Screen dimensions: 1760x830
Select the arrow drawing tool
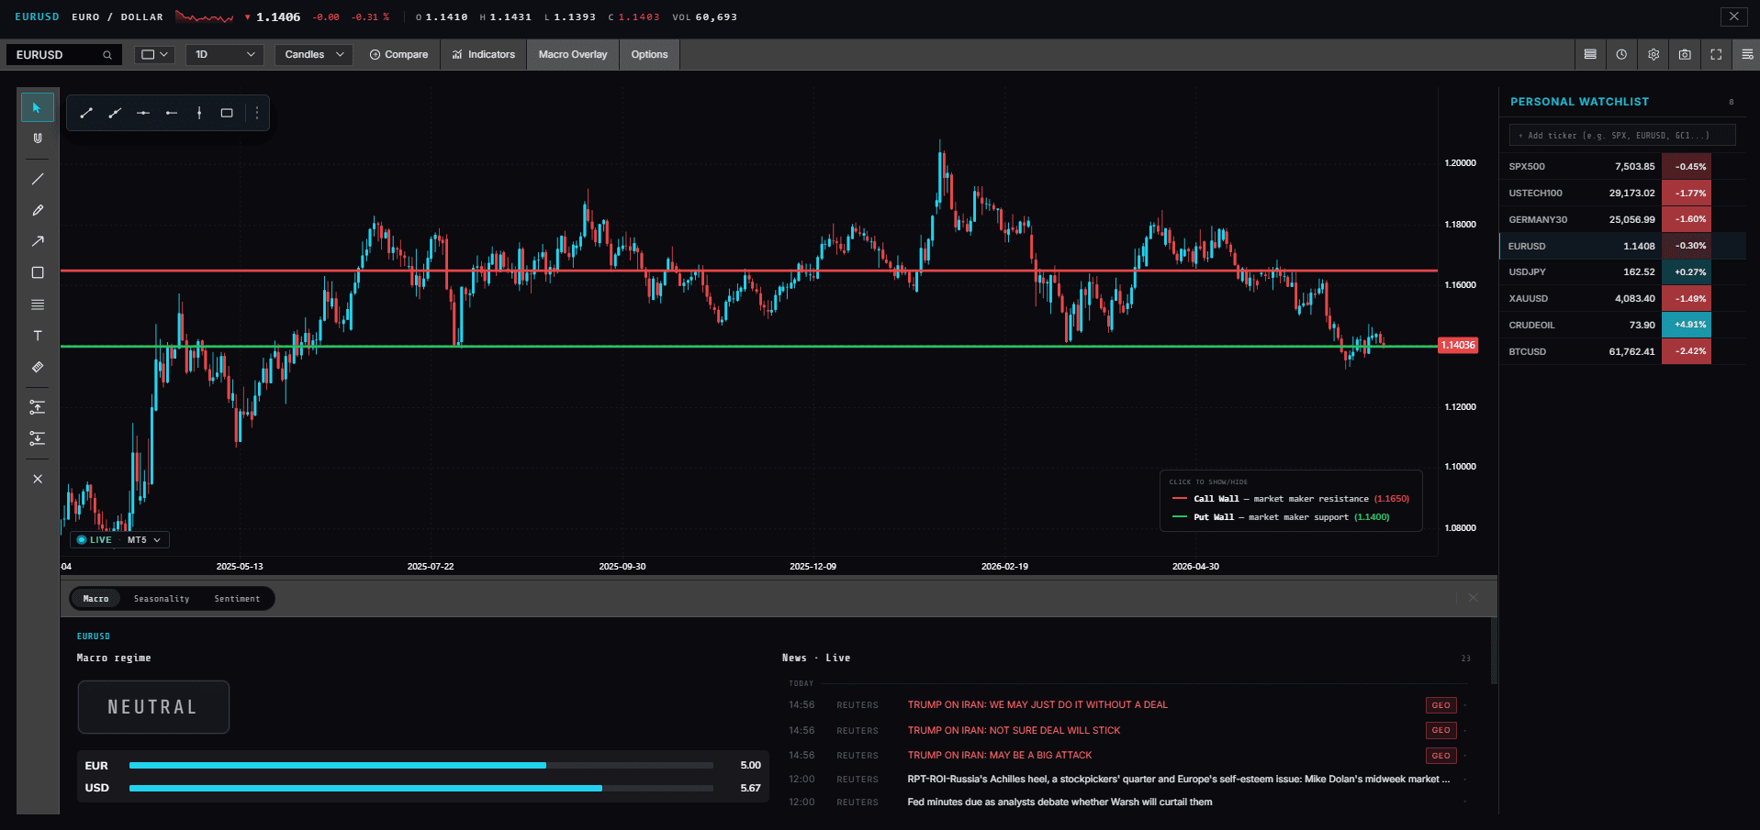click(x=38, y=241)
